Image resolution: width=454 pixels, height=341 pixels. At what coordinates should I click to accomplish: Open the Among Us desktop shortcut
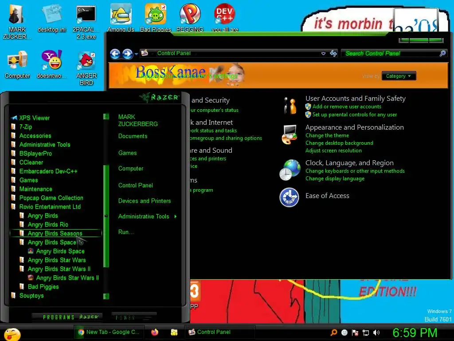(x=121, y=18)
